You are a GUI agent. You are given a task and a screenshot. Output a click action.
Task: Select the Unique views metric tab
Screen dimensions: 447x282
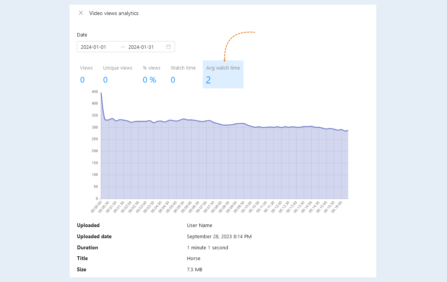pos(117,75)
